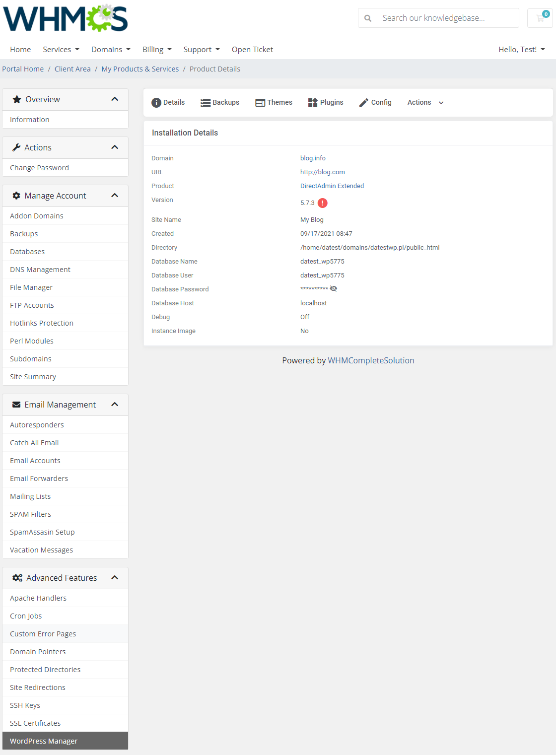Click the Overview star icon
The height and width of the screenshot is (755, 556).
click(17, 99)
